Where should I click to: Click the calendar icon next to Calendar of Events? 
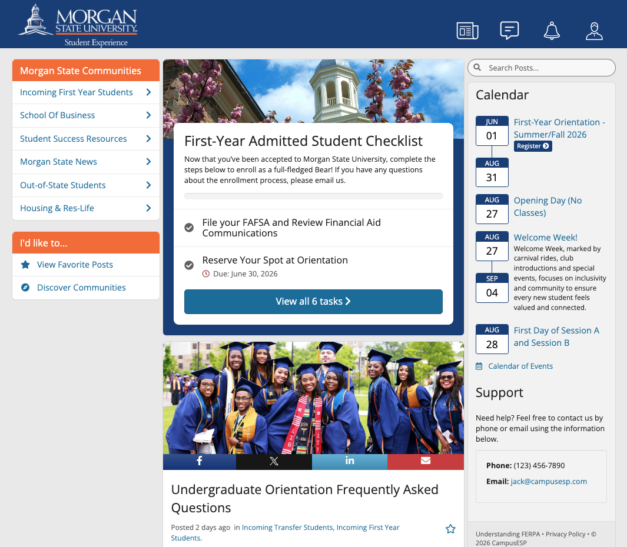coord(479,366)
